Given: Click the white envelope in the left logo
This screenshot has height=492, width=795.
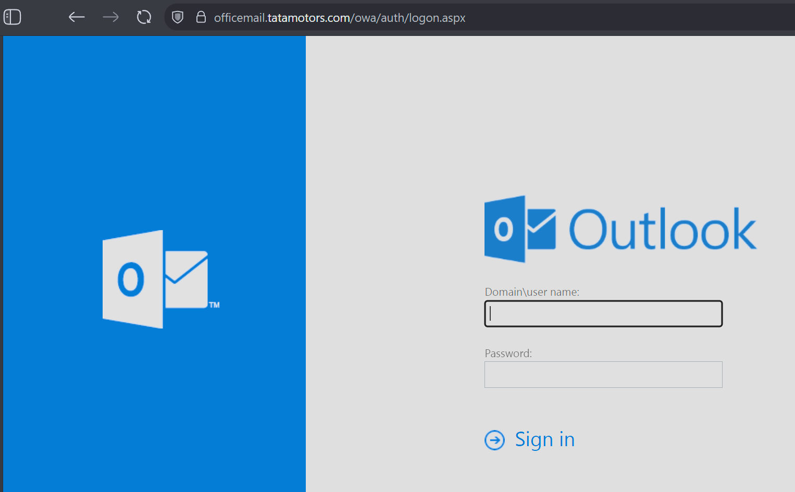Looking at the screenshot, I should pos(186,280).
